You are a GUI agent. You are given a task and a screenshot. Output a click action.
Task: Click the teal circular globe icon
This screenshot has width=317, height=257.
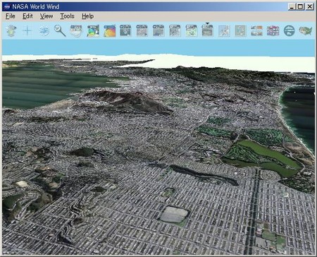click(289, 31)
